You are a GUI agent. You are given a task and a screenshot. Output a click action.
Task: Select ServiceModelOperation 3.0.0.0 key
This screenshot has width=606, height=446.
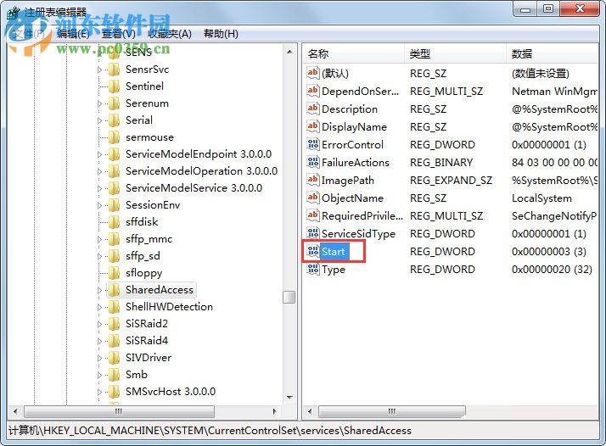(x=202, y=171)
